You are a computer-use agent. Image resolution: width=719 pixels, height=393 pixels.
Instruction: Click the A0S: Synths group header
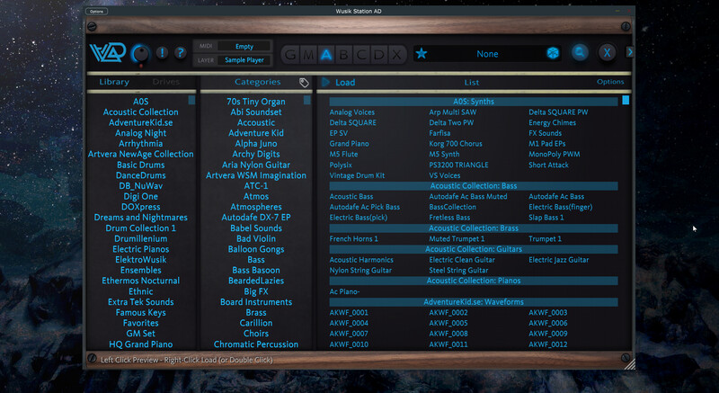click(x=474, y=102)
